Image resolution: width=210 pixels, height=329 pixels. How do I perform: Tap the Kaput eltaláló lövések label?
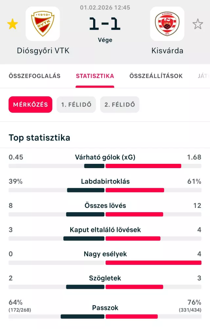coord(105,230)
